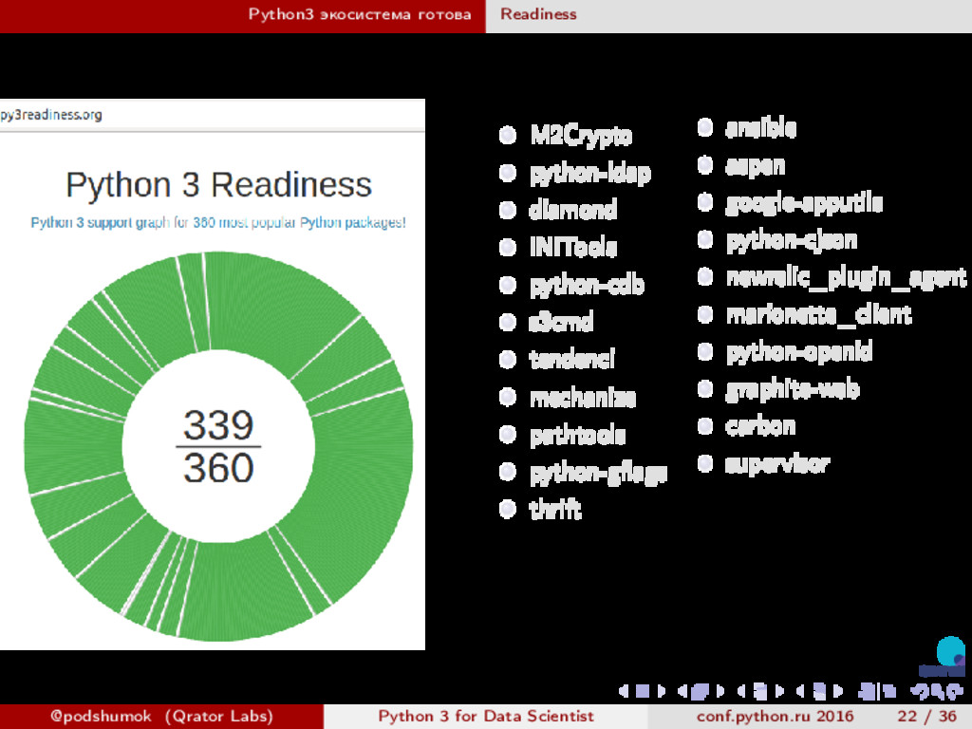Click the 339/360 count in donut center
This screenshot has width=972, height=729.
[219, 446]
